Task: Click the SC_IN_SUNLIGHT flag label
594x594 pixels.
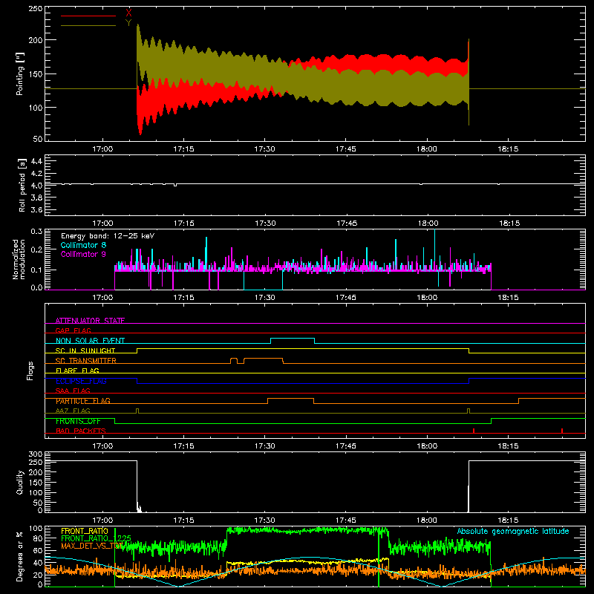Action: tap(85, 350)
